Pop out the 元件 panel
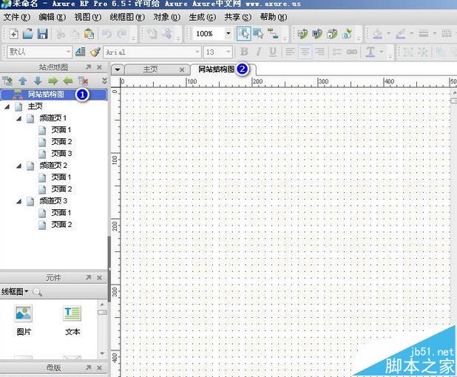457x377 pixels. 89,278
